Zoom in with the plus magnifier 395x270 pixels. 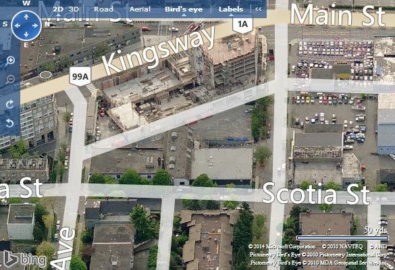(x=10, y=61)
